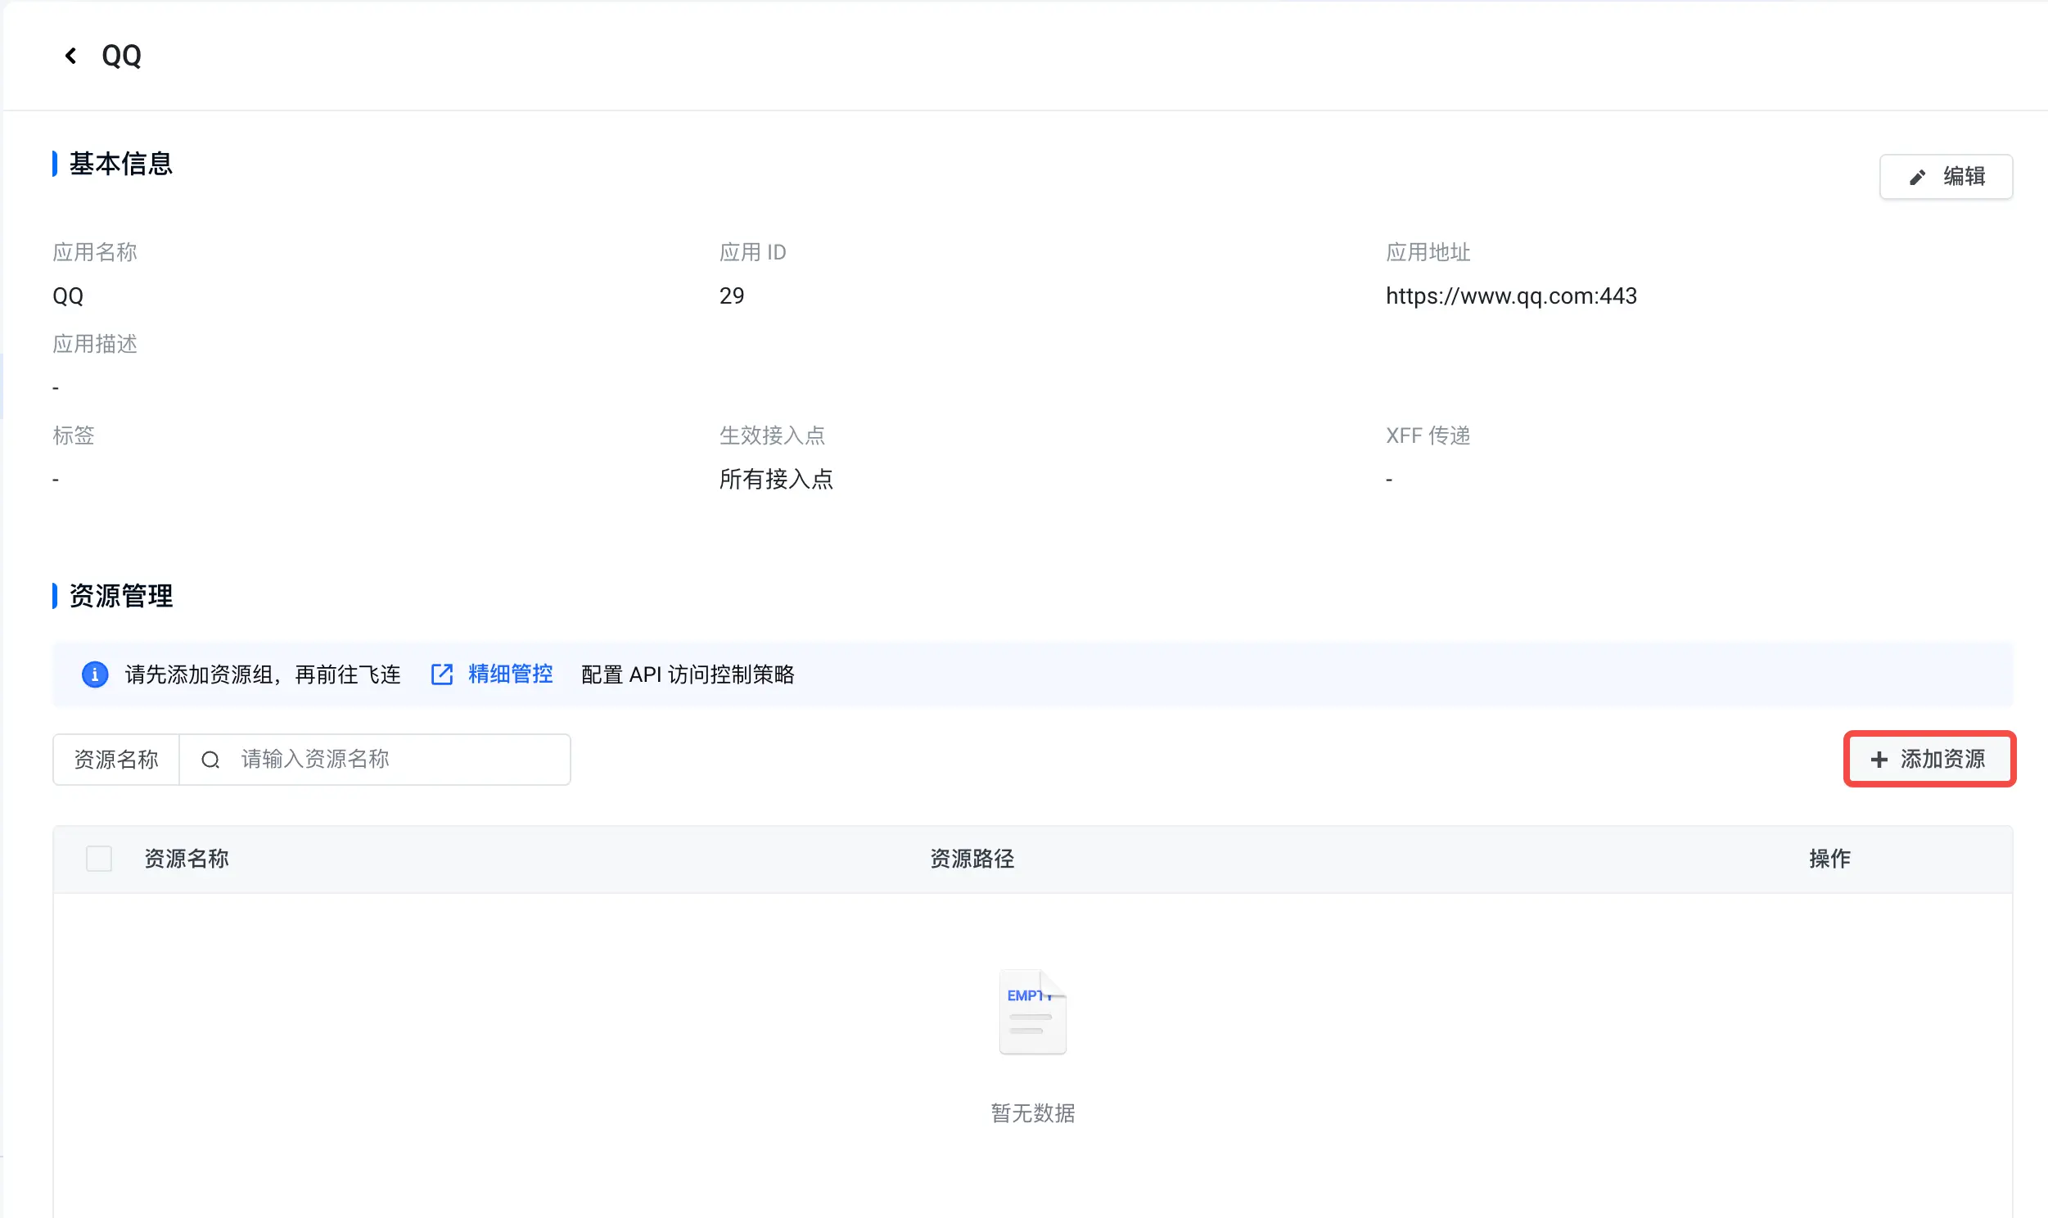Click the EMPTY document placeholder icon
Image resolution: width=2048 pixels, height=1218 pixels.
point(1032,1012)
